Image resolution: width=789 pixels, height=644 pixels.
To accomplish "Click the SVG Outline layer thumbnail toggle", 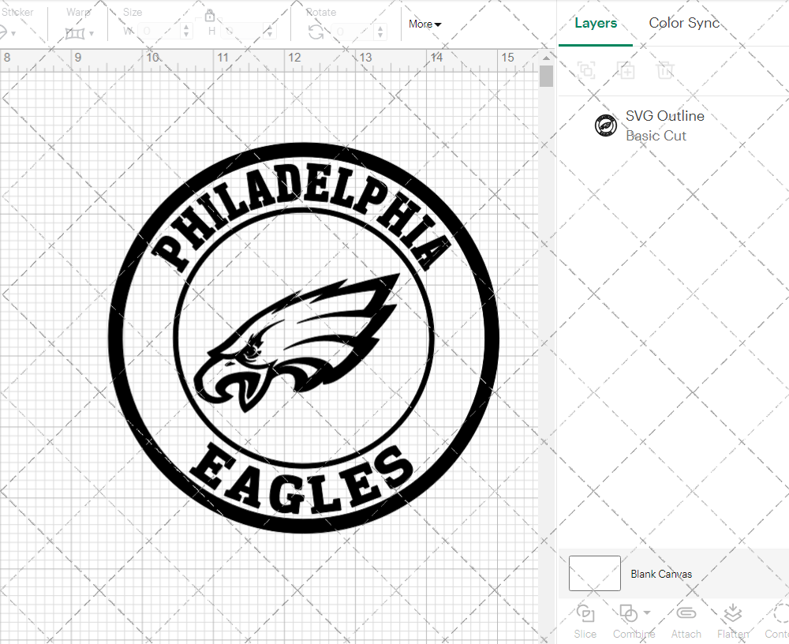I will click(605, 125).
